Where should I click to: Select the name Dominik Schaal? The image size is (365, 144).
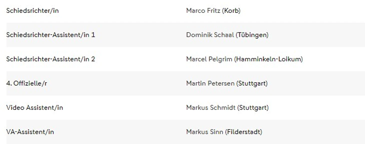(x=210, y=35)
